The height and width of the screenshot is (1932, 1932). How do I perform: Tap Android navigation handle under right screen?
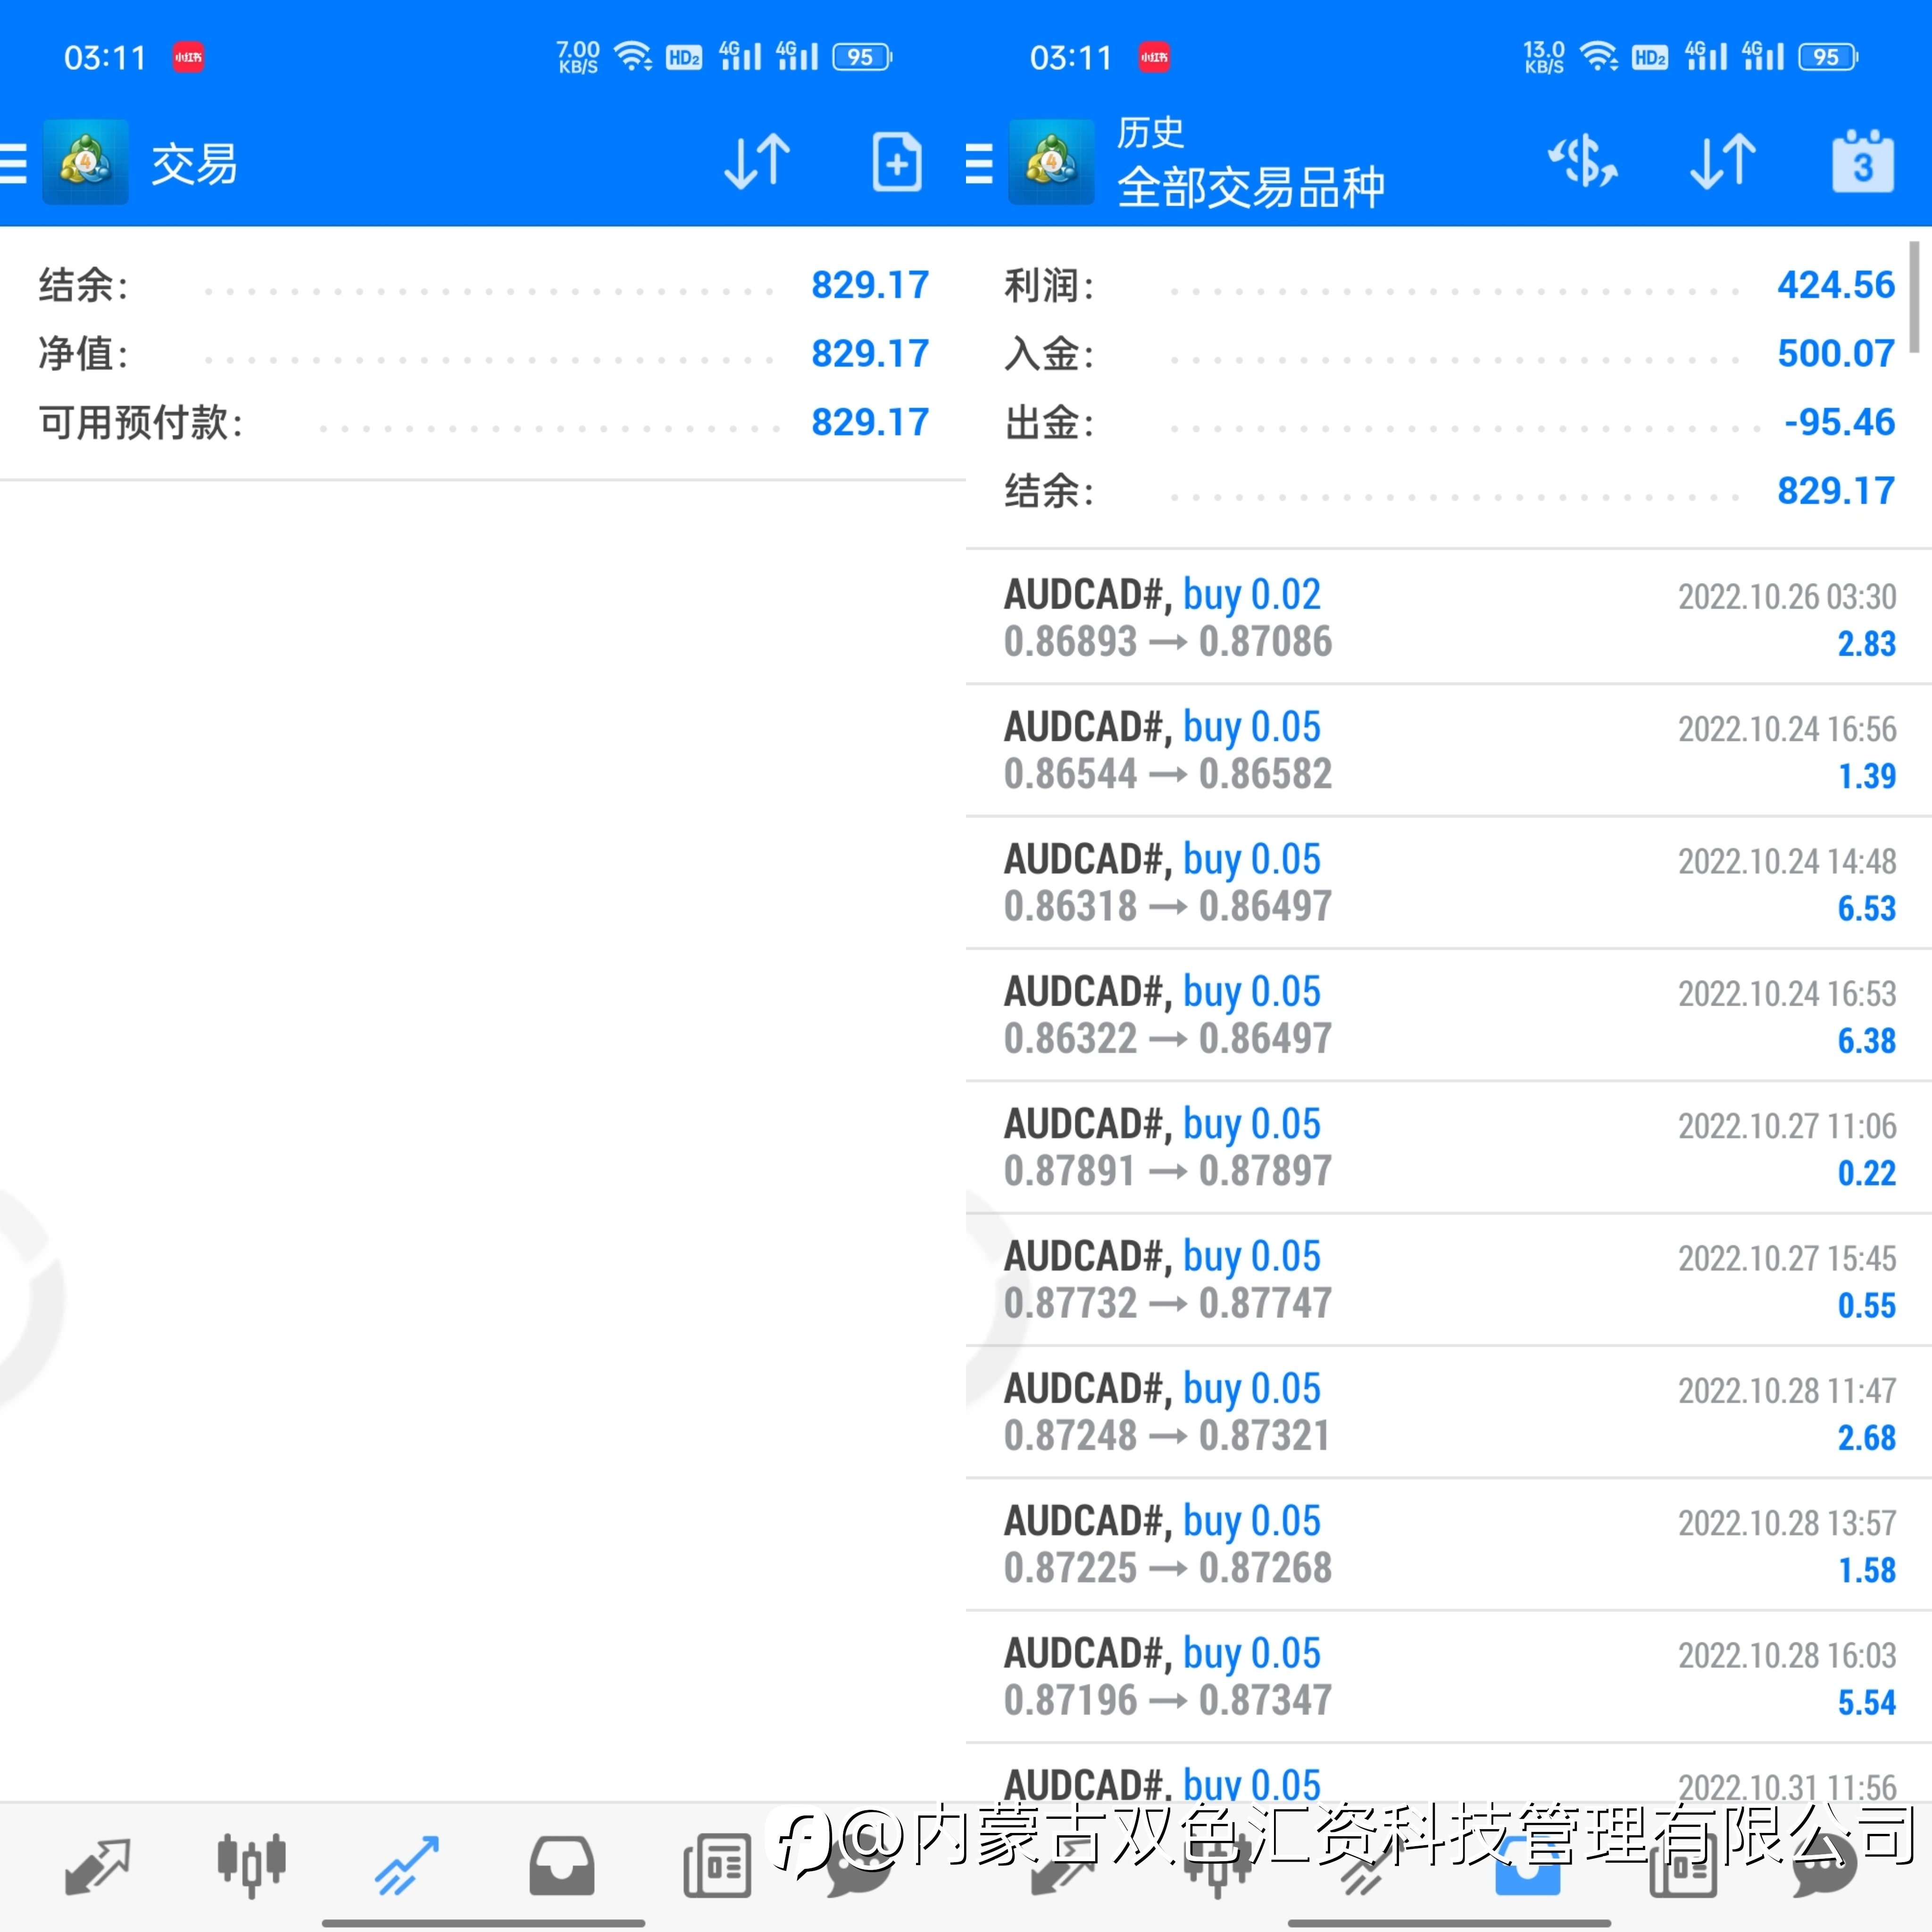pos(1449,1922)
